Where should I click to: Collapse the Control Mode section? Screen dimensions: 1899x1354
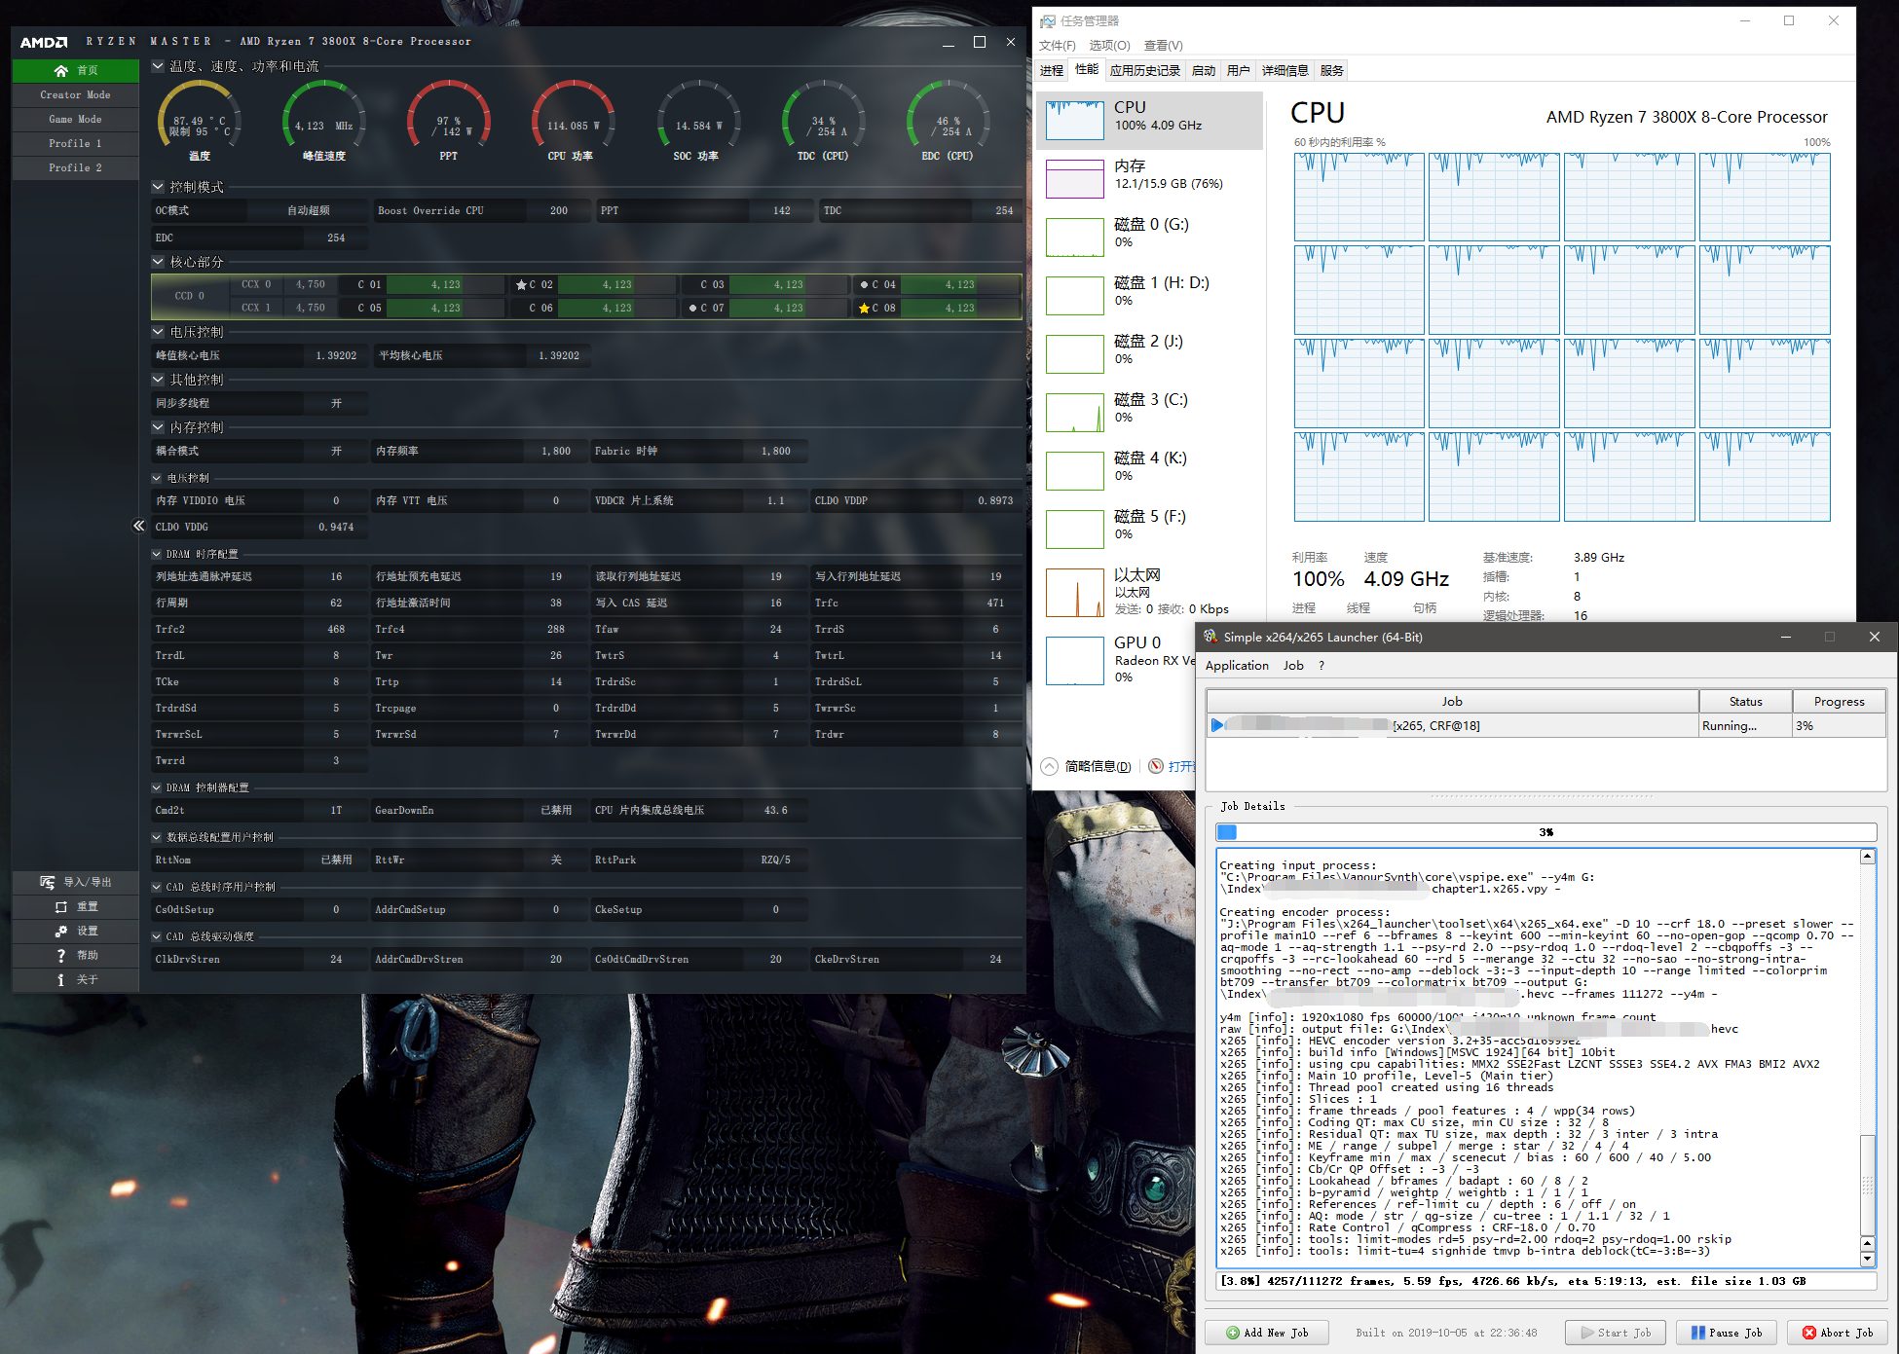(x=158, y=187)
